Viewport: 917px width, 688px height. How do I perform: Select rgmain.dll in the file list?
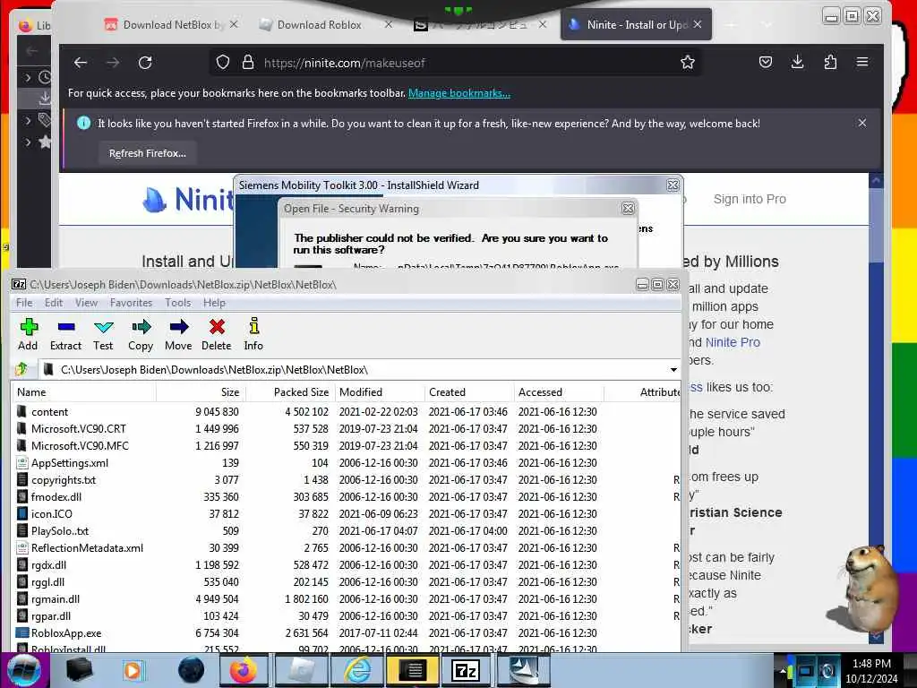point(347,599)
